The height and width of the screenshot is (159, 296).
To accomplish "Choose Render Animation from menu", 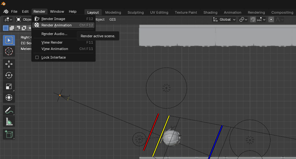I will (x=63, y=25).
